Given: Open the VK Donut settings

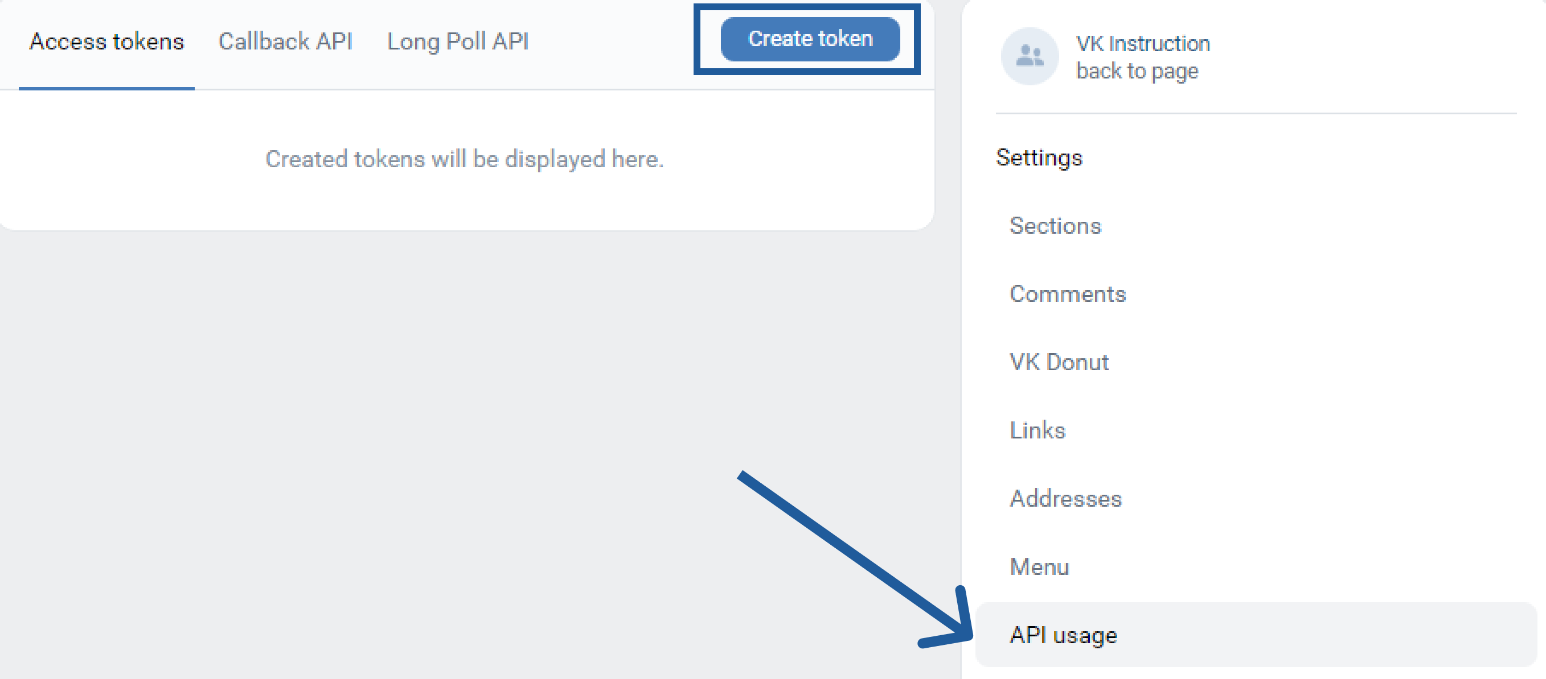Looking at the screenshot, I should tap(1059, 363).
